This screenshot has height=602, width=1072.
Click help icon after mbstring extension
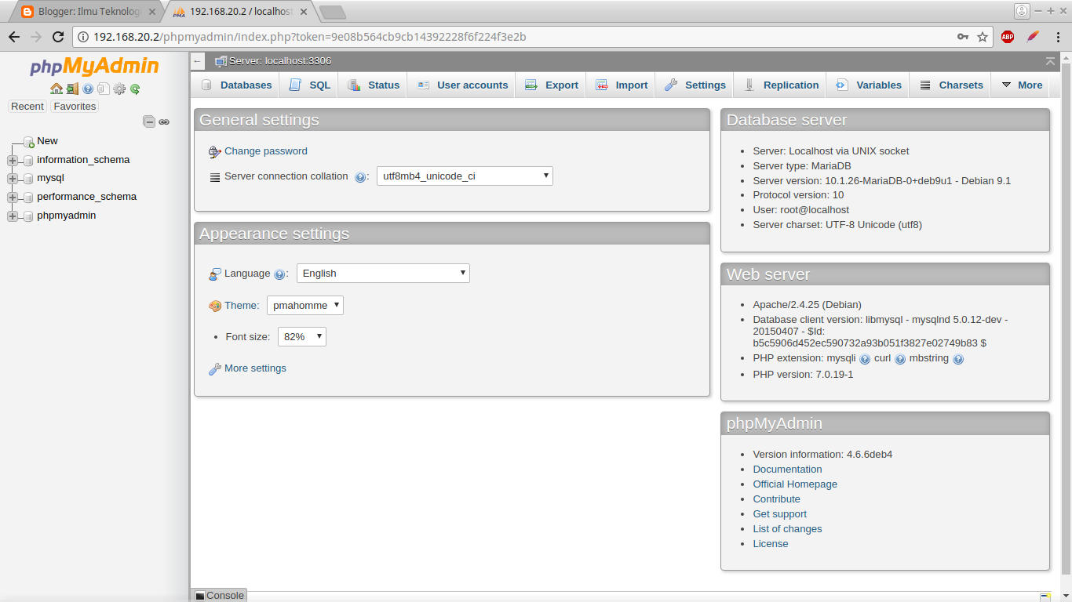[x=958, y=359]
